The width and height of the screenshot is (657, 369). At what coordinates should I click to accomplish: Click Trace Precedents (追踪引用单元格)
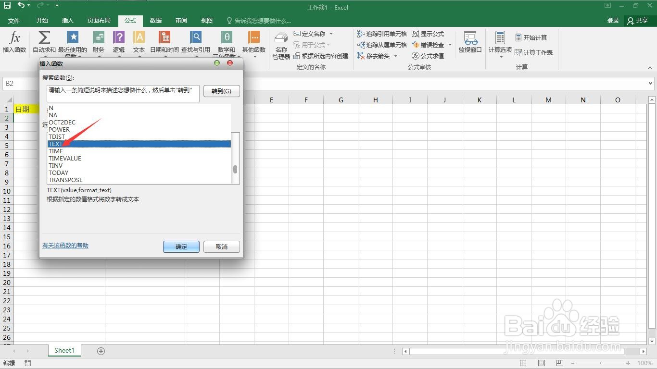382,34
